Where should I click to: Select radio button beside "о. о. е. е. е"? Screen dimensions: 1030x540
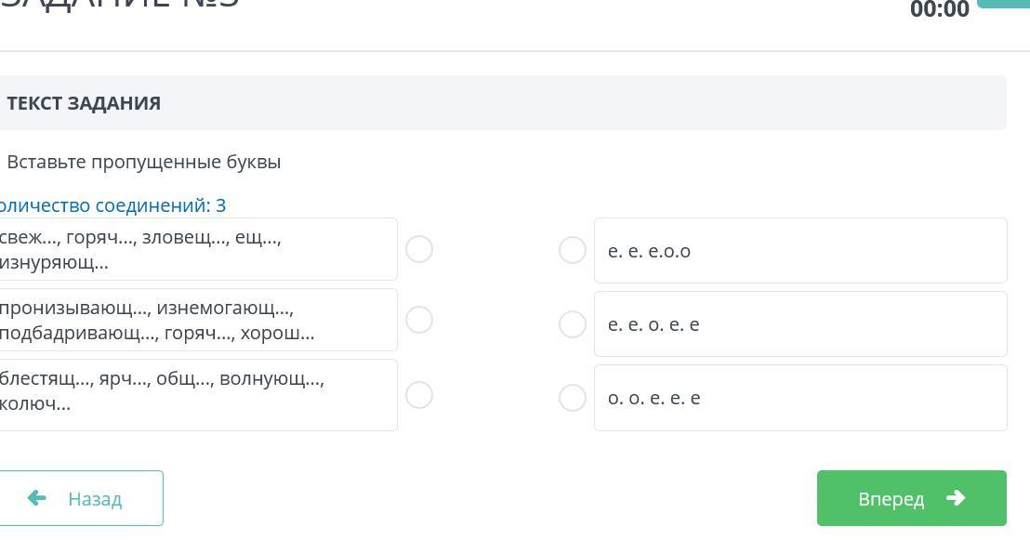[573, 398]
